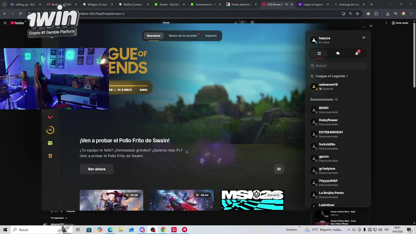The width and height of the screenshot is (416, 234).
Task: Select friend forkzk69u
Action: tap(338, 146)
